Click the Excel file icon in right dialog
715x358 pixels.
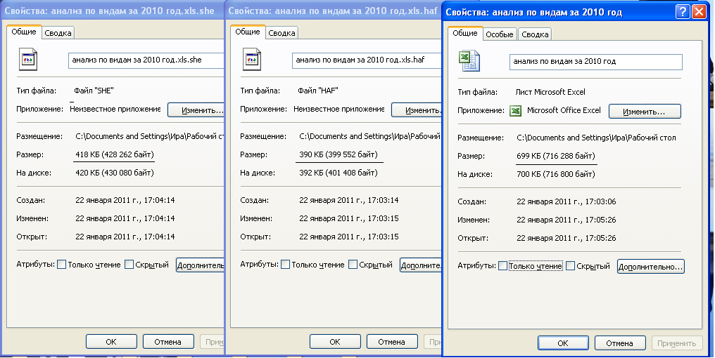469,60
